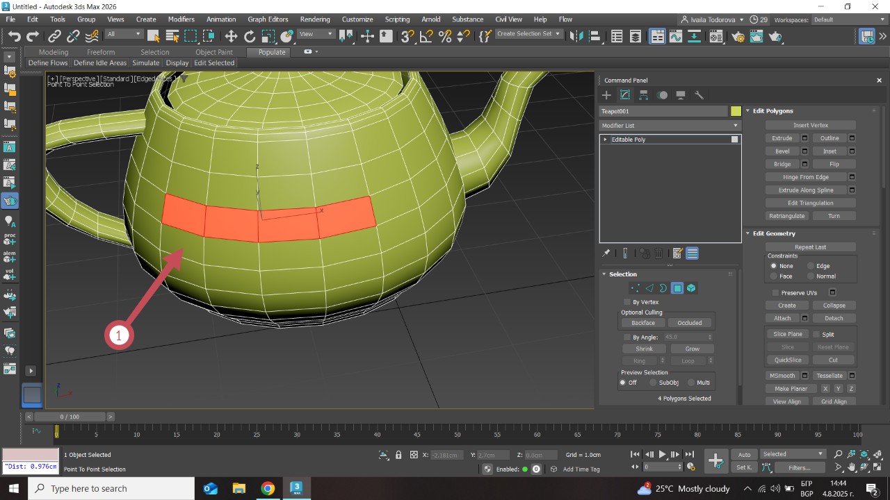Select the Rotate tool in toolbar
This screenshot has height=500, width=890.
[x=250, y=36]
